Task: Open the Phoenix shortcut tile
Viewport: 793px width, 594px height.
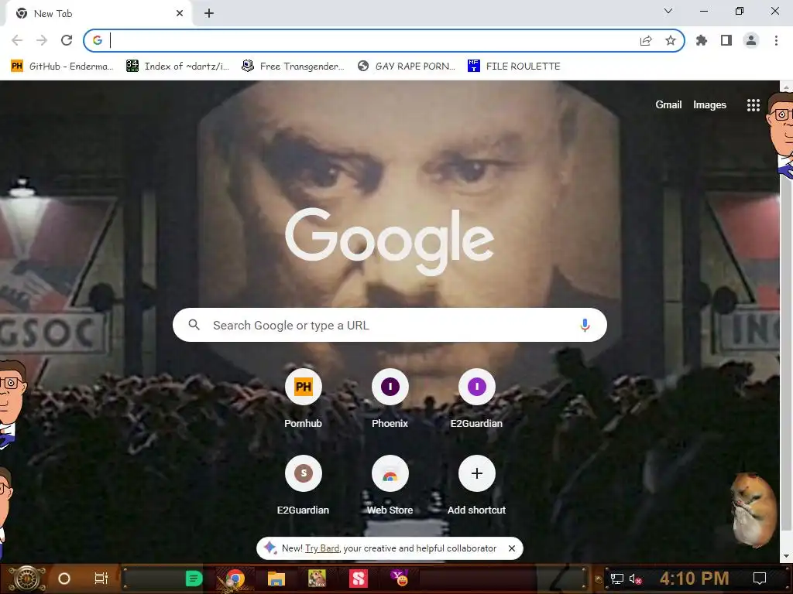Action: [390, 398]
